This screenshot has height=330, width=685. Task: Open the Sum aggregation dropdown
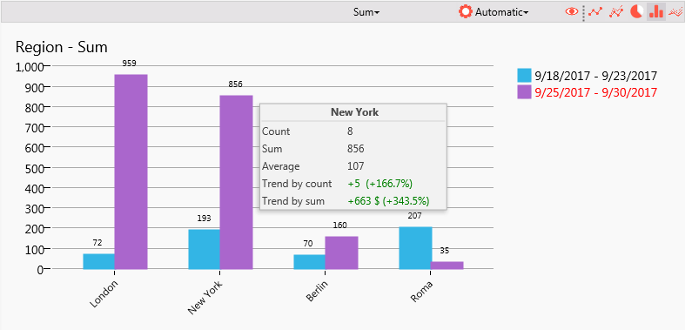click(x=366, y=12)
